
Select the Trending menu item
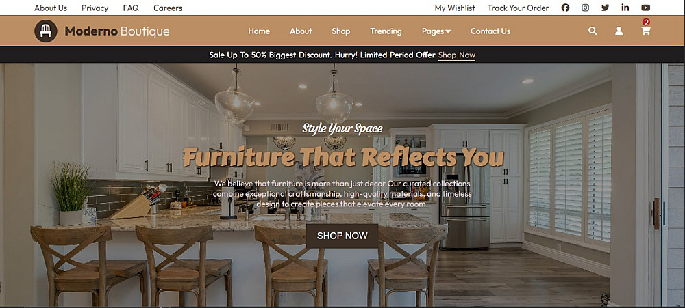[x=386, y=31]
